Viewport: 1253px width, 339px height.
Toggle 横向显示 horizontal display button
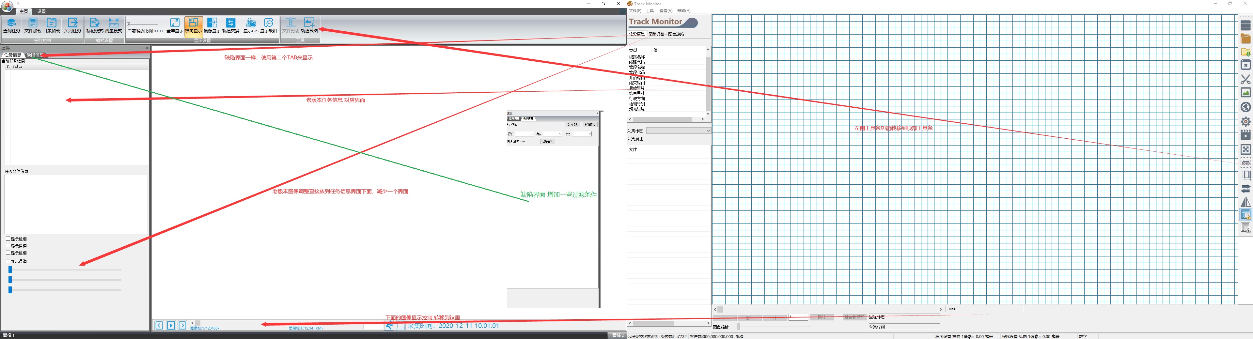(193, 25)
